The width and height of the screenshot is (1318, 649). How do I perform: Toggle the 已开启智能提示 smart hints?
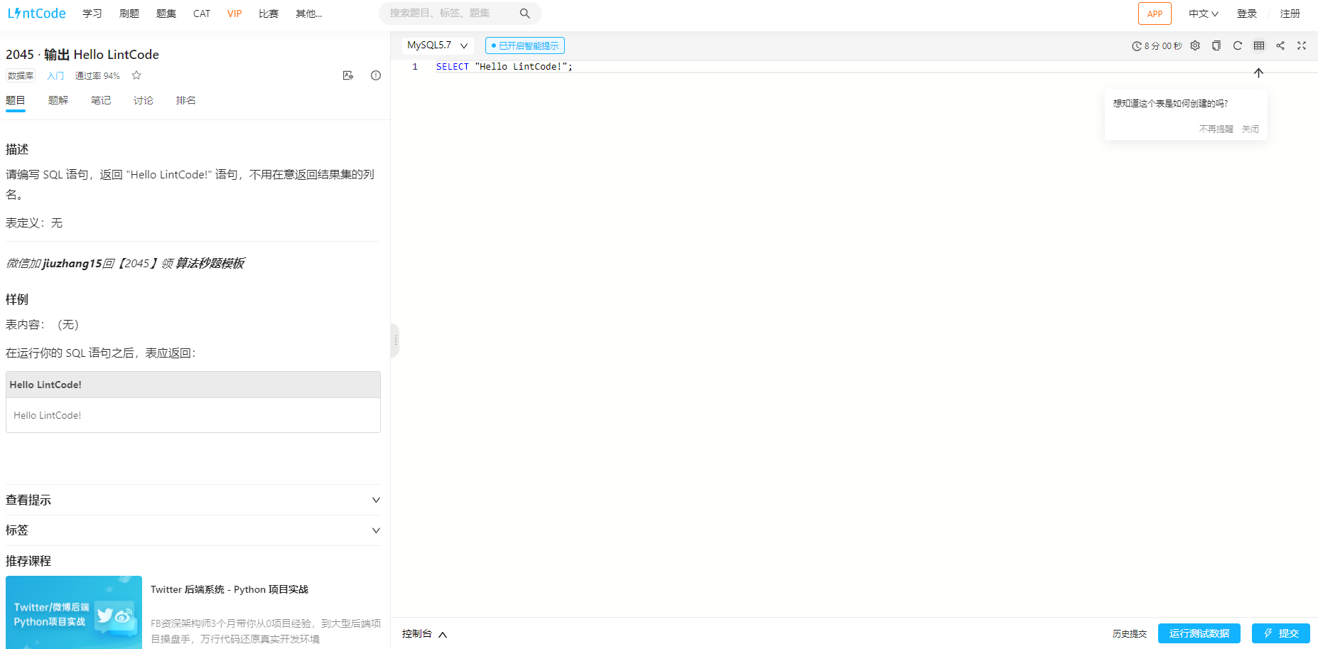pos(525,45)
